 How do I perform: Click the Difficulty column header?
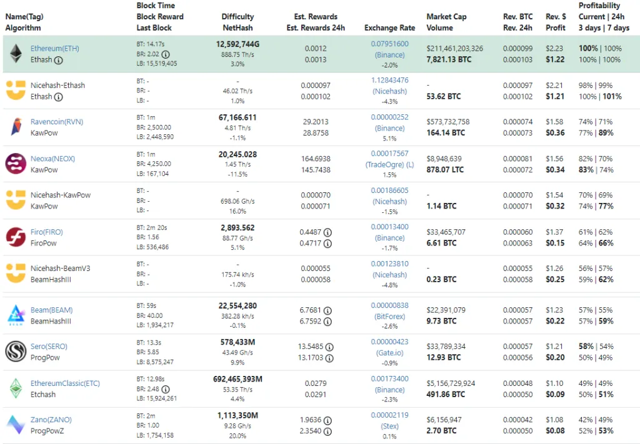tap(237, 17)
